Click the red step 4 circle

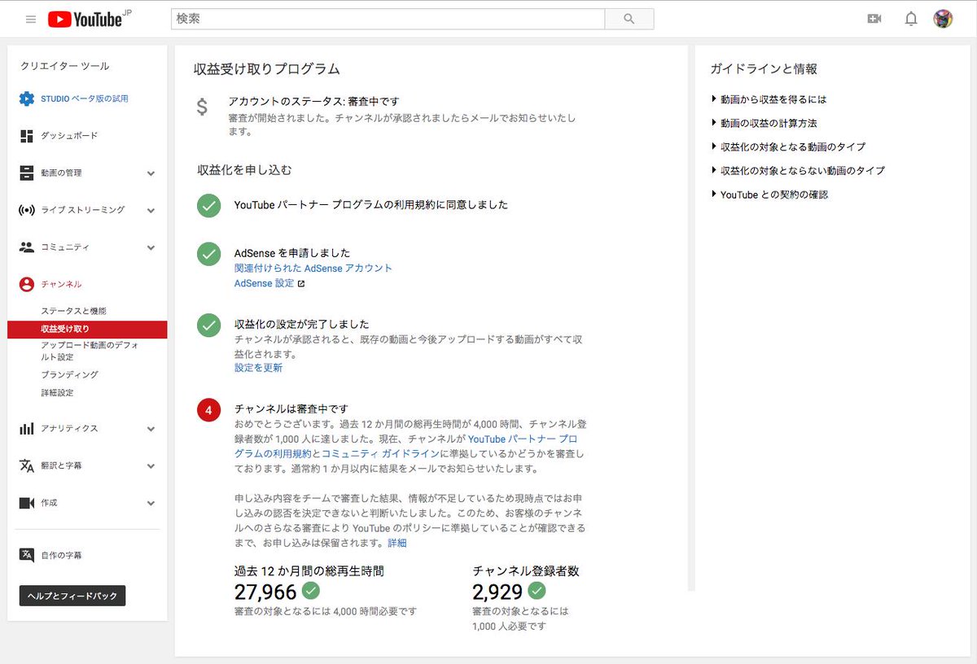click(x=209, y=410)
